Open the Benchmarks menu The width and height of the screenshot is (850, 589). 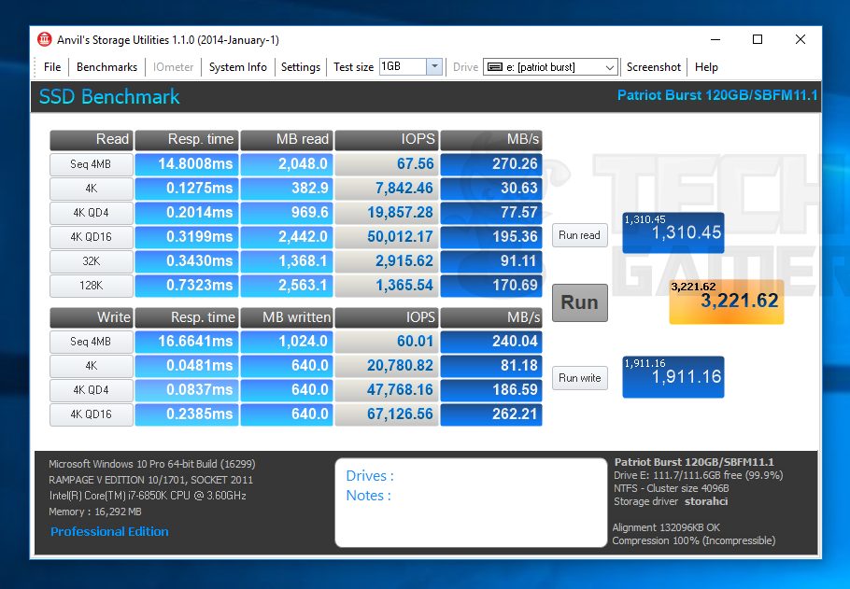(106, 67)
